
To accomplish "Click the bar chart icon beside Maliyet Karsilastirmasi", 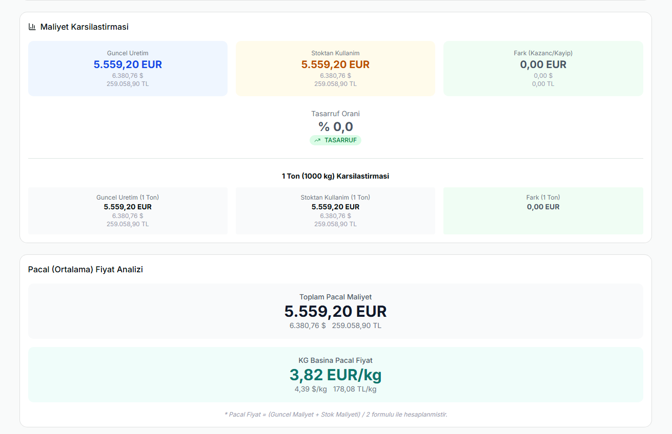I will coord(32,27).
